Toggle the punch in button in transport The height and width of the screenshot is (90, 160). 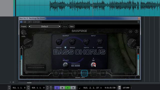click(x=47, y=88)
